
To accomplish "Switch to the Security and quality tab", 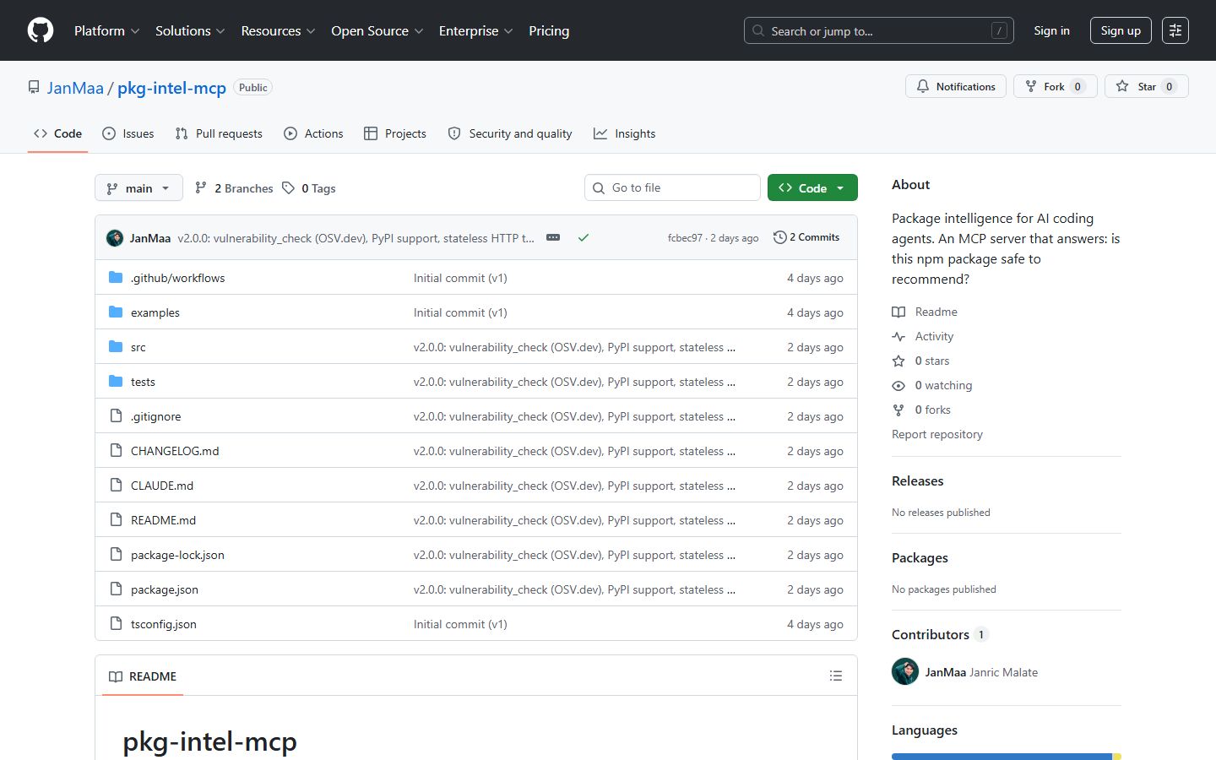I will 510,133.
